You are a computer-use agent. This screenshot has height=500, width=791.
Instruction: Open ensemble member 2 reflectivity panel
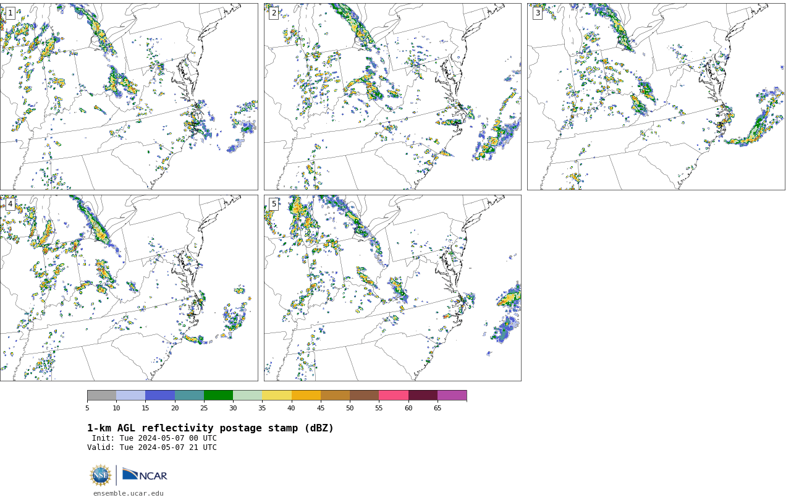click(x=392, y=96)
